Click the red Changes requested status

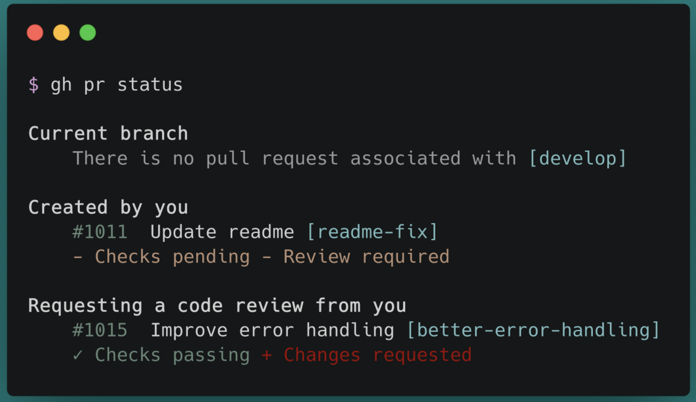point(378,355)
